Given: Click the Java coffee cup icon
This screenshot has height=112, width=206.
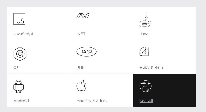Looking at the screenshot, I should (145, 20).
